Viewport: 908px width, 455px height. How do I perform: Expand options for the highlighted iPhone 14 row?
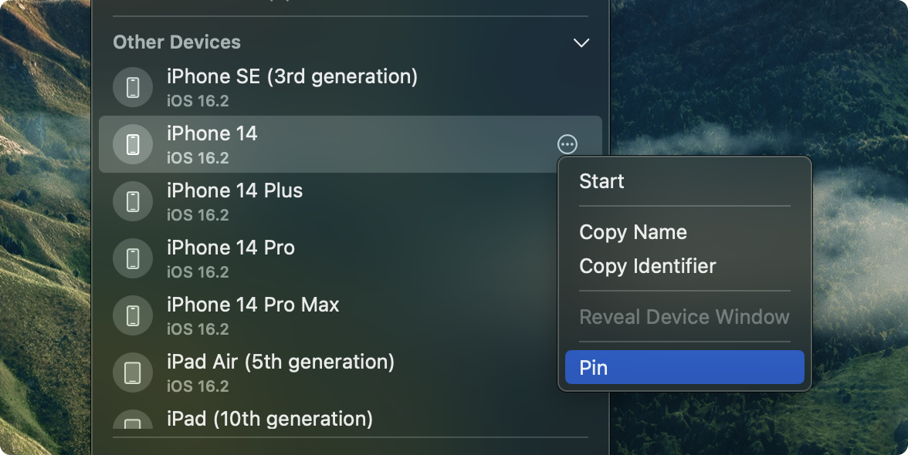point(566,143)
